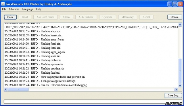Click the xRecovery button
Screen dimensions: 184x106
pyautogui.click(x=128, y=17)
